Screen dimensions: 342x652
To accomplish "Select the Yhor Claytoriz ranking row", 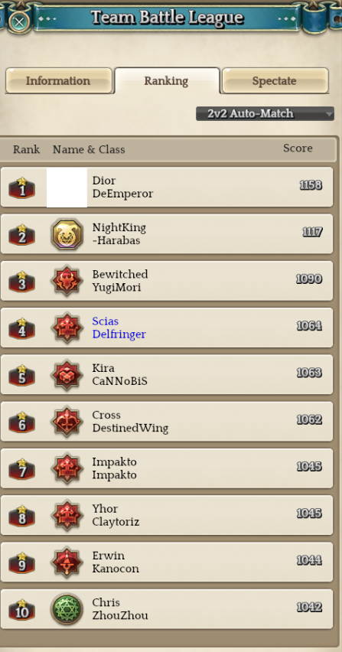I will (x=167, y=515).
